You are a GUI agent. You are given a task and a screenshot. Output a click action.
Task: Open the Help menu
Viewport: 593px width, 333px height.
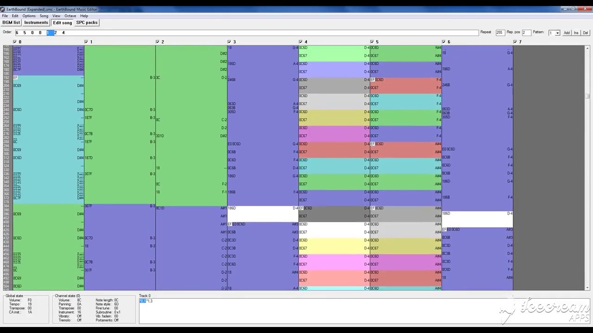[84, 16]
